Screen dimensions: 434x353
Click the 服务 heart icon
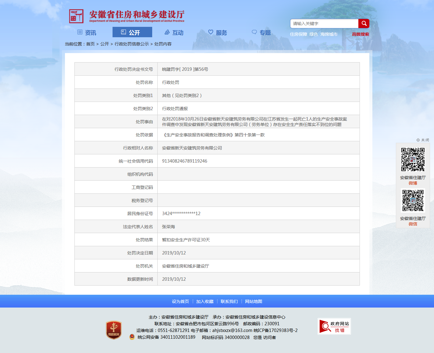211,32
